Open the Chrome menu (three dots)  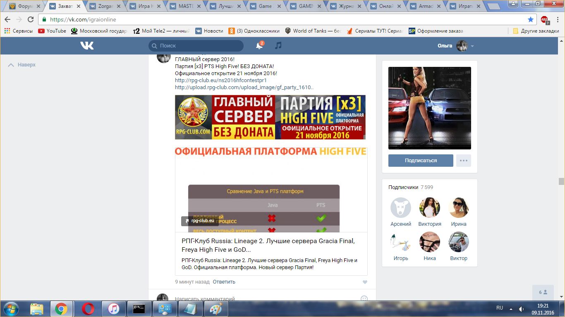[x=557, y=19]
